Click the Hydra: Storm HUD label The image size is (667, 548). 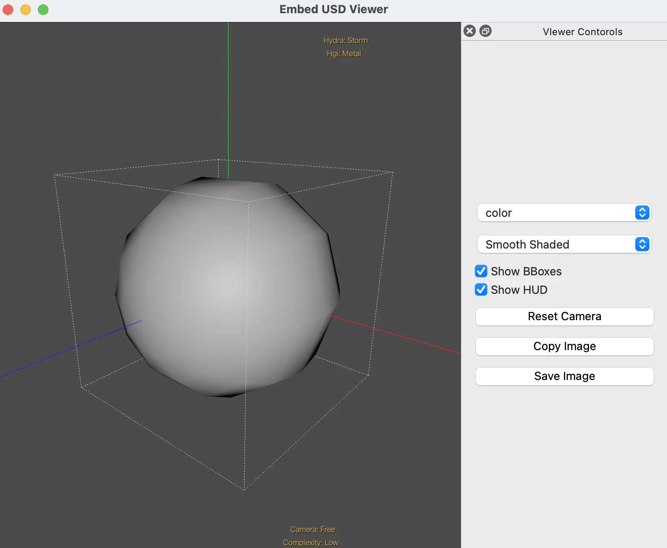click(x=345, y=40)
